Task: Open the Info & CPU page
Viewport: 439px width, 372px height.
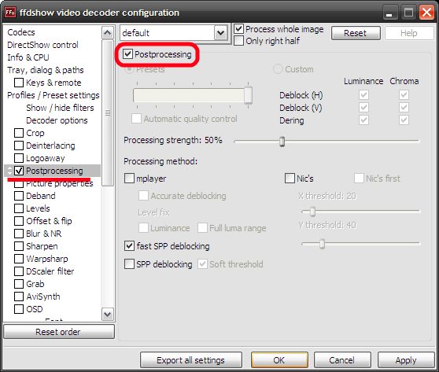Action: (x=28, y=57)
